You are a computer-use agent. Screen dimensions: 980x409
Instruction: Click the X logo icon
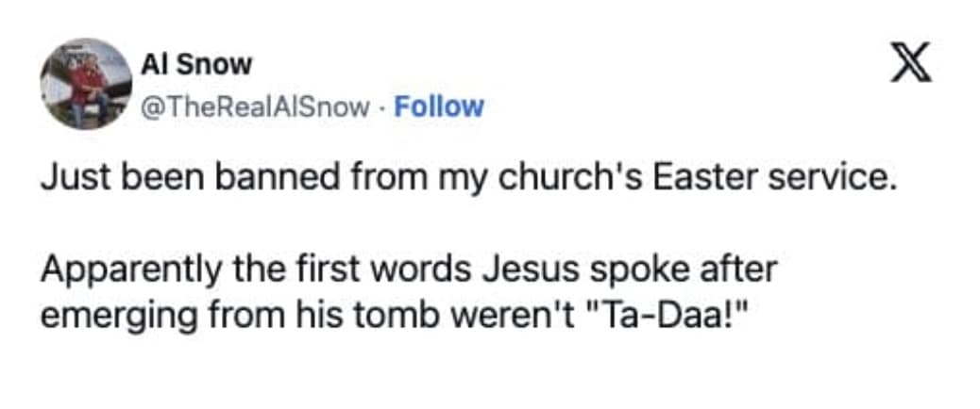pos(910,63)
